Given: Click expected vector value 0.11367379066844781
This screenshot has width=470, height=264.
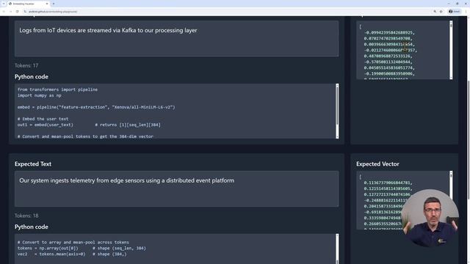Looking at the screenshot, I should (388, 183).
